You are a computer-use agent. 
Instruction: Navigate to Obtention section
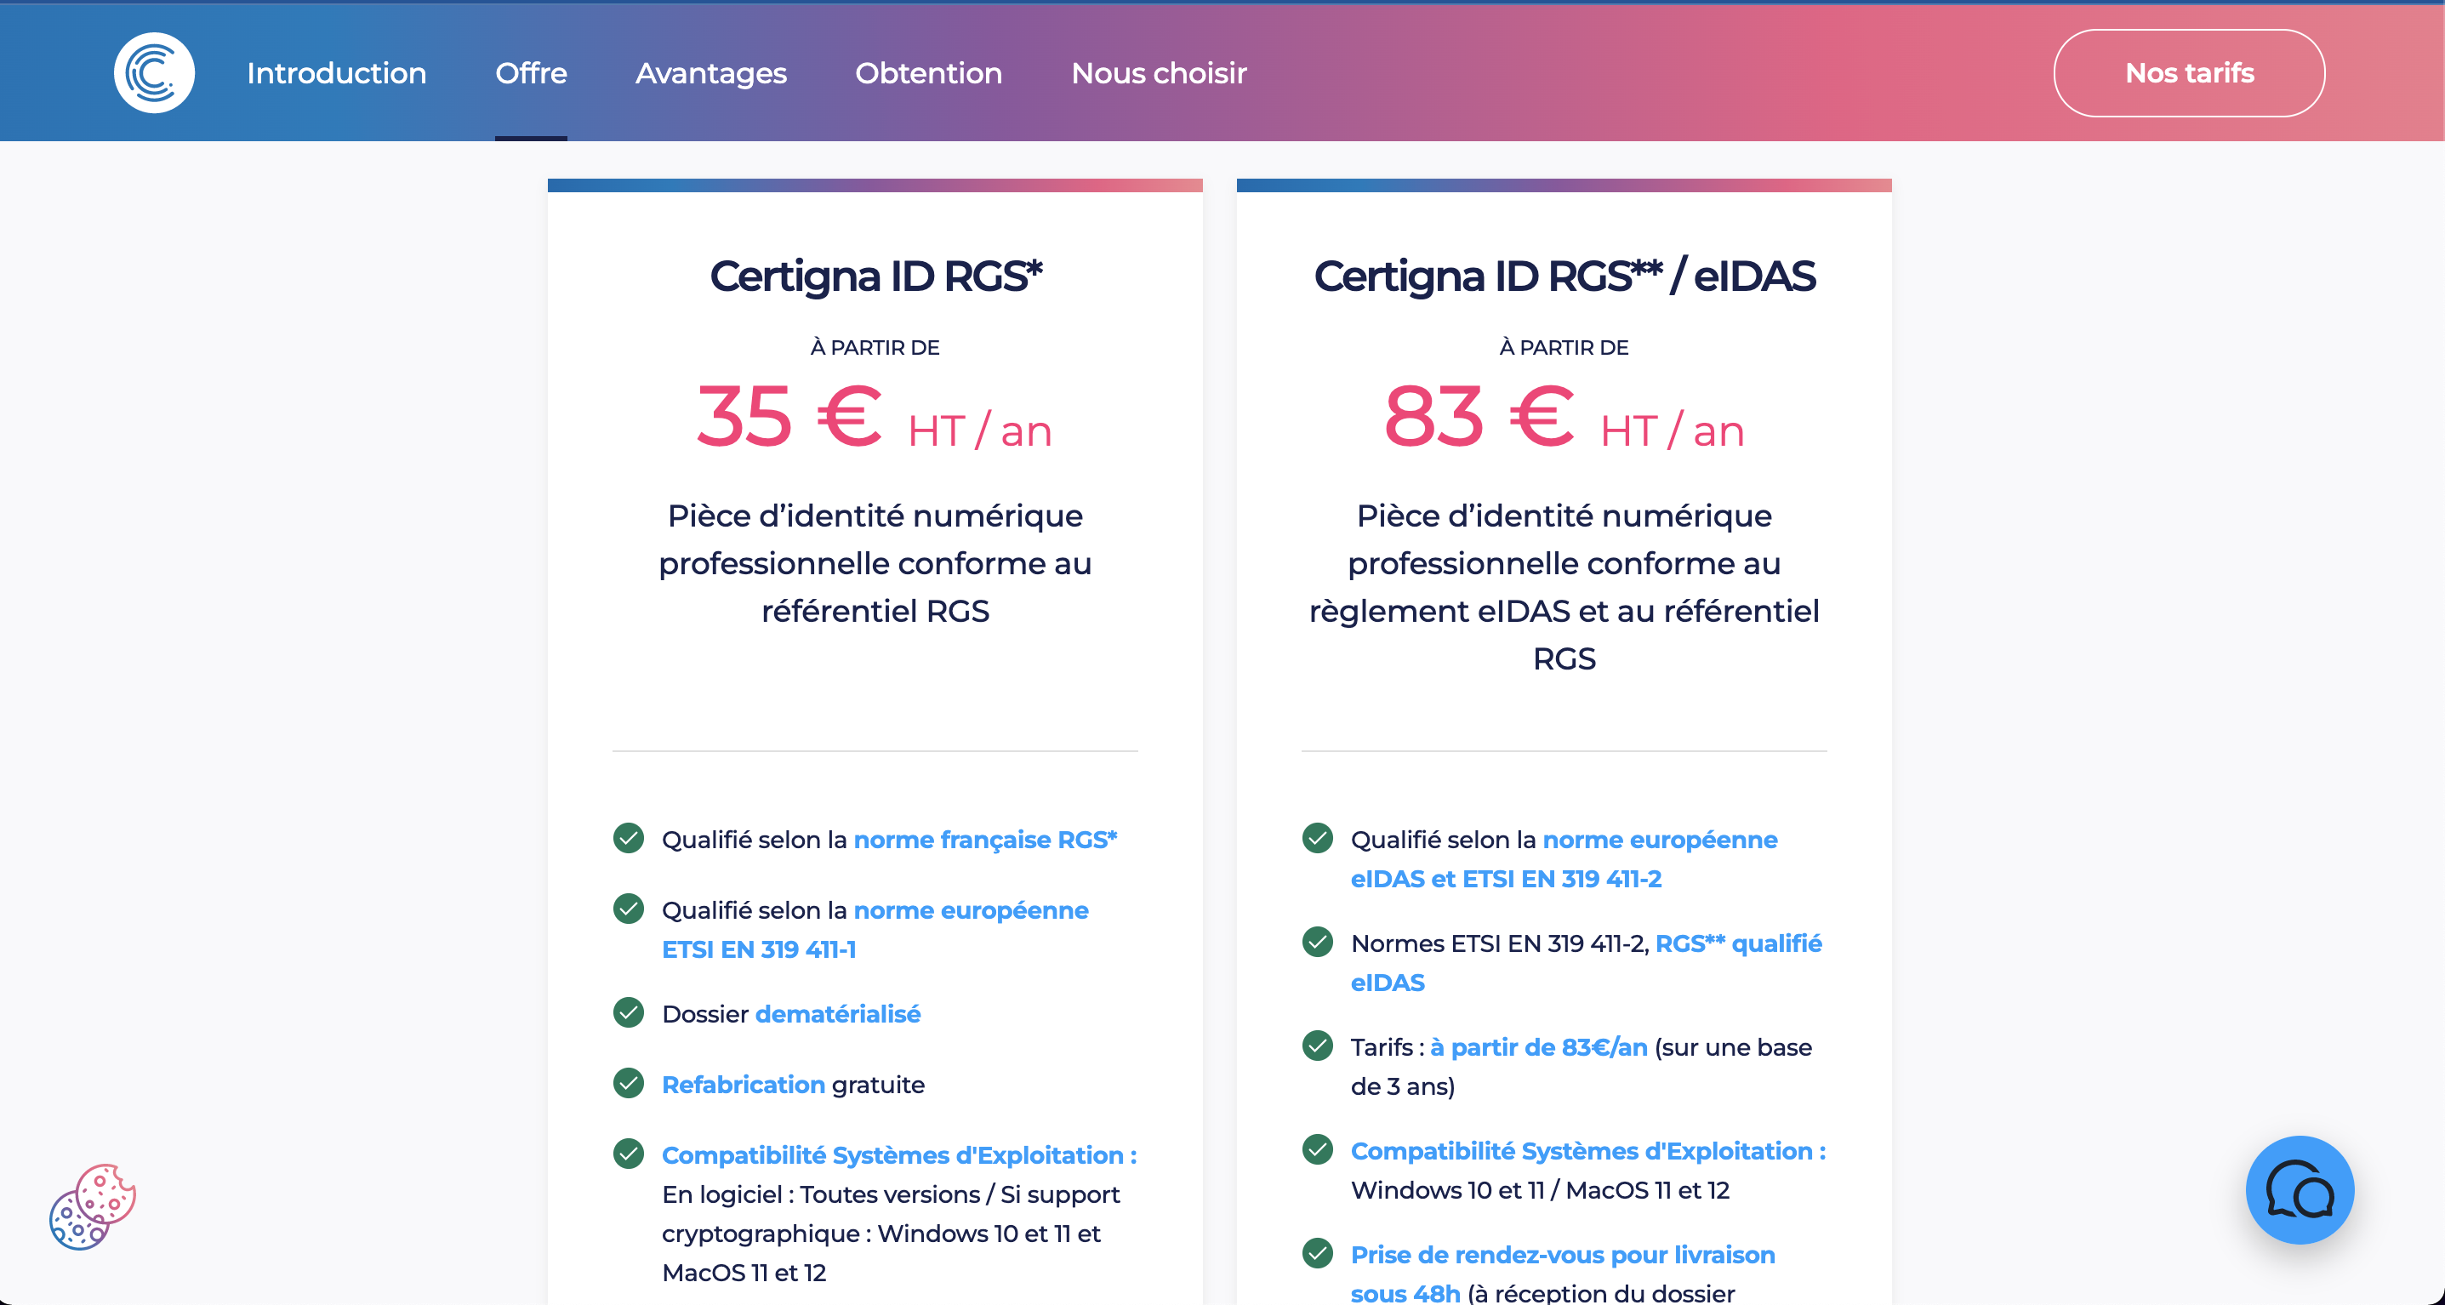coord(928,73)
